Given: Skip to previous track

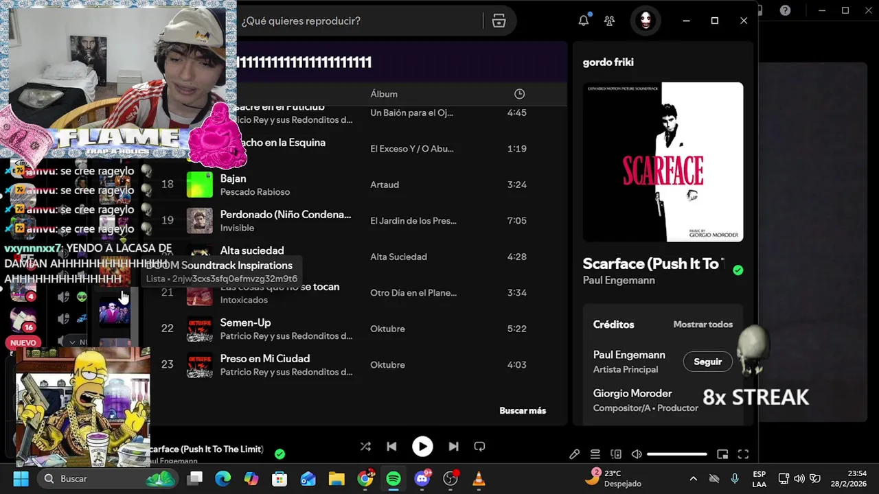Looking at the screenshot, I should pos(391,447).
